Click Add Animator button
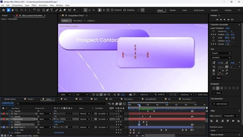243x137 pixels. click(x=220, y=104)
